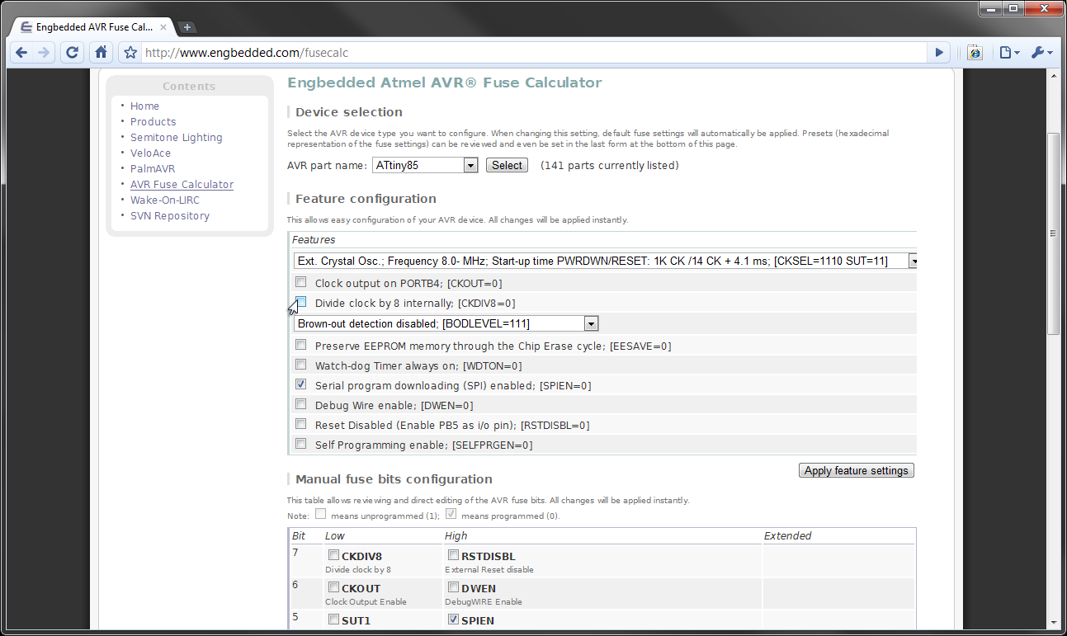Image resolution: width=1067 pixels, height=636 pixels.
Task: Toggle the DWEN fuse bit
Action: (x=453, y=587)
